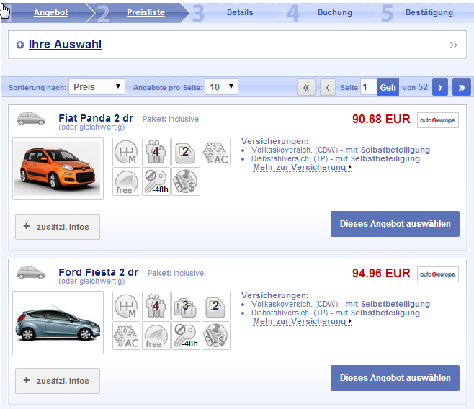This screenshot has height=409, width=474.
Task: Click the Vollkaskoversich. (CDW) line for Ford Fiesta
Action: [x=341, y=304]
